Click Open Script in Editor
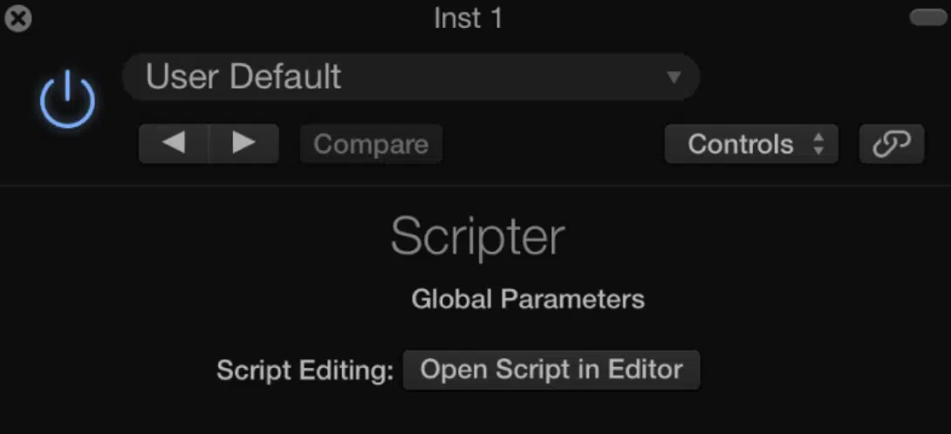The width and height of the screenshot is (951, 434). coord(551,370)
